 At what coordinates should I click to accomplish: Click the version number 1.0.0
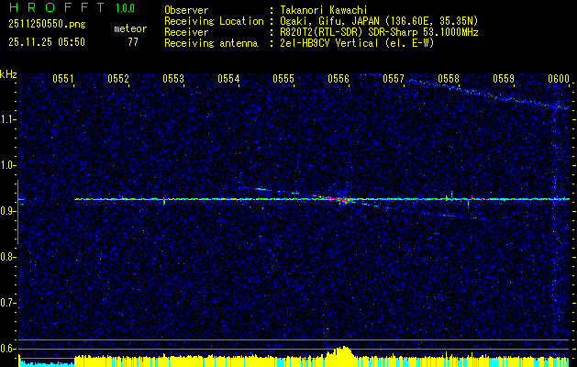(x=125, y=8)
